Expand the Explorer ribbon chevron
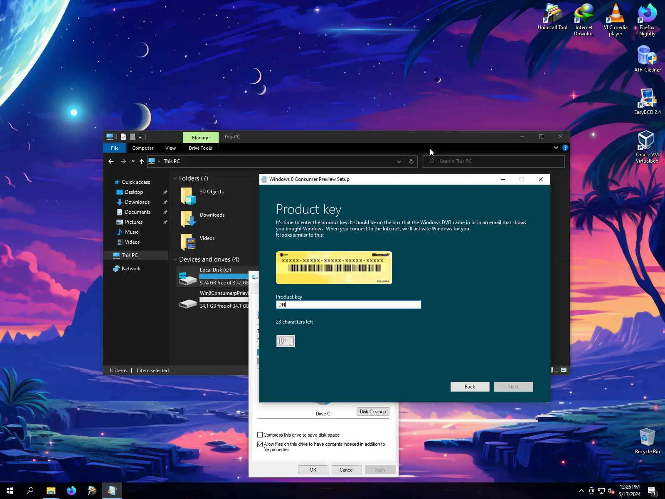This screenshot has width=665, height=499. [556, 148]
